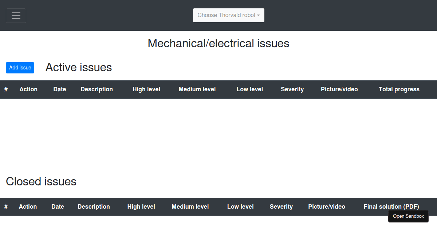This screenshot has height=229, width=437.
Task: Click the Action header in Active issues
Action: pos(28,89)
